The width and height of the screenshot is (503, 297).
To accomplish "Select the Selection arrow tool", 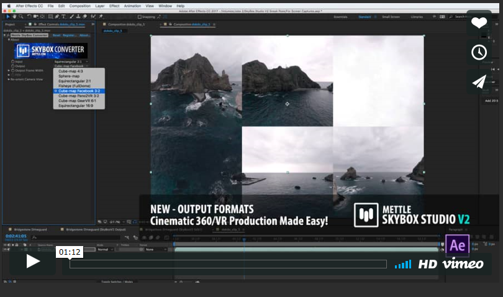I will [8, 16].
